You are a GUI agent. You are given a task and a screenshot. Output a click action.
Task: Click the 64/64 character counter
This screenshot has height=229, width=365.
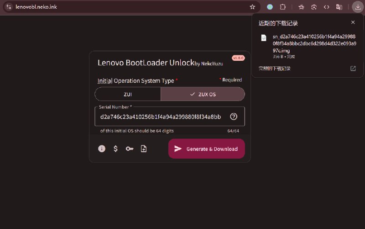tap(233, 131)
